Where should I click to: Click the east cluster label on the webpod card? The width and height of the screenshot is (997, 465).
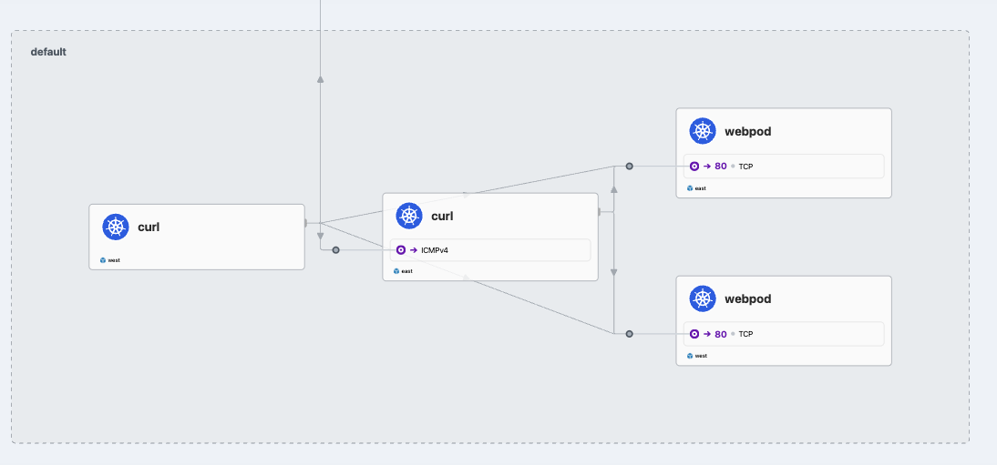(x=701, y=188)
